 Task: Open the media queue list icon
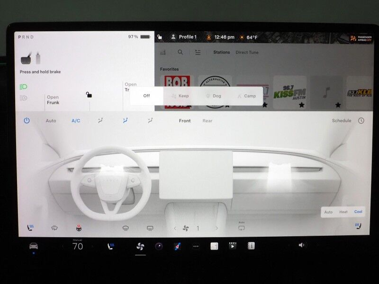198,52
